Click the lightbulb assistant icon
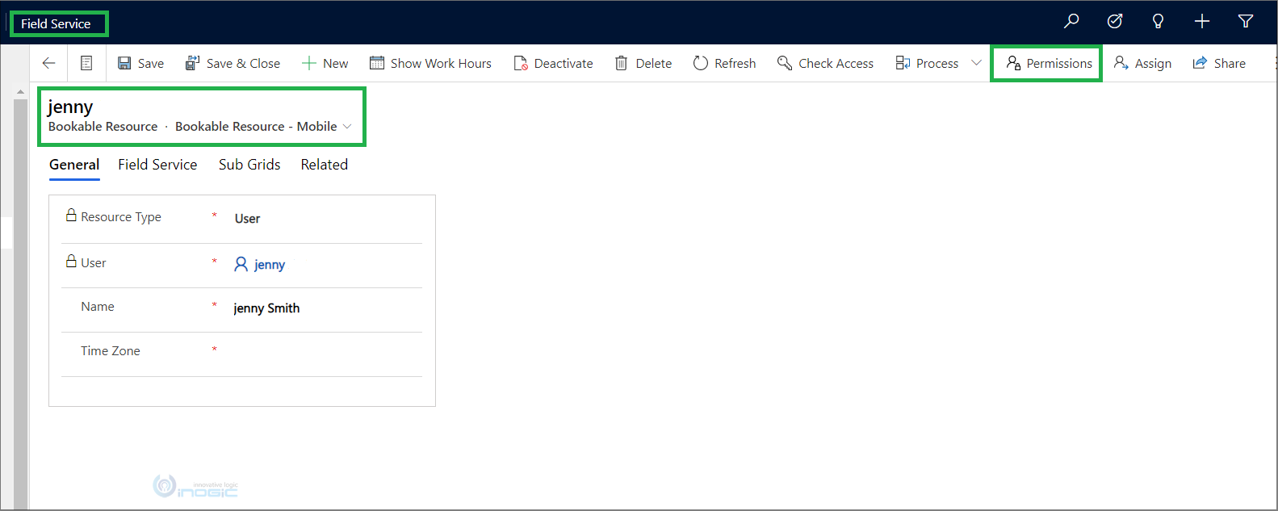 1159,22
